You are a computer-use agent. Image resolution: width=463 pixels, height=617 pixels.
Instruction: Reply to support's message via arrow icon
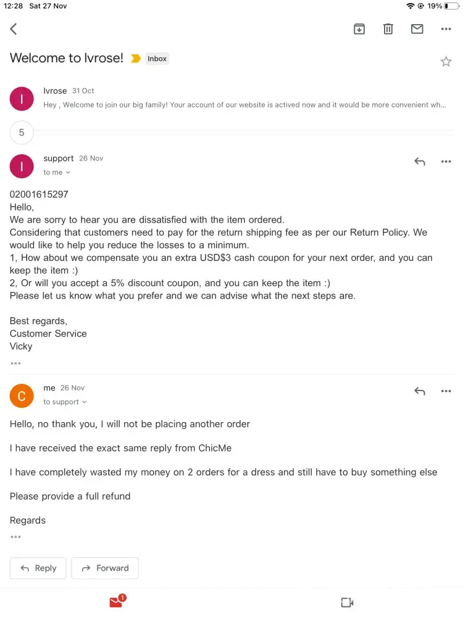[420, 162]
